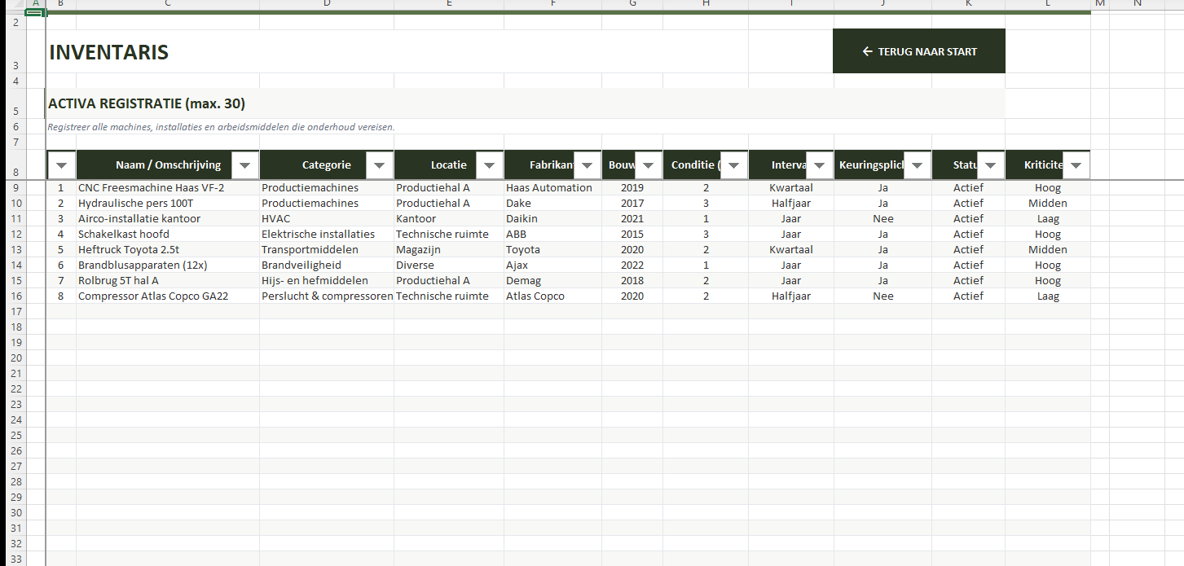Select the Select All corner triangle

[x=12, y=4]
